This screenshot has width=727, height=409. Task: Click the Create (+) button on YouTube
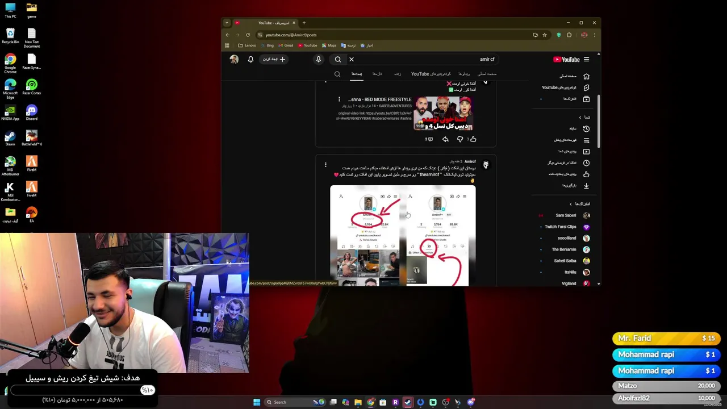[274, 59]
